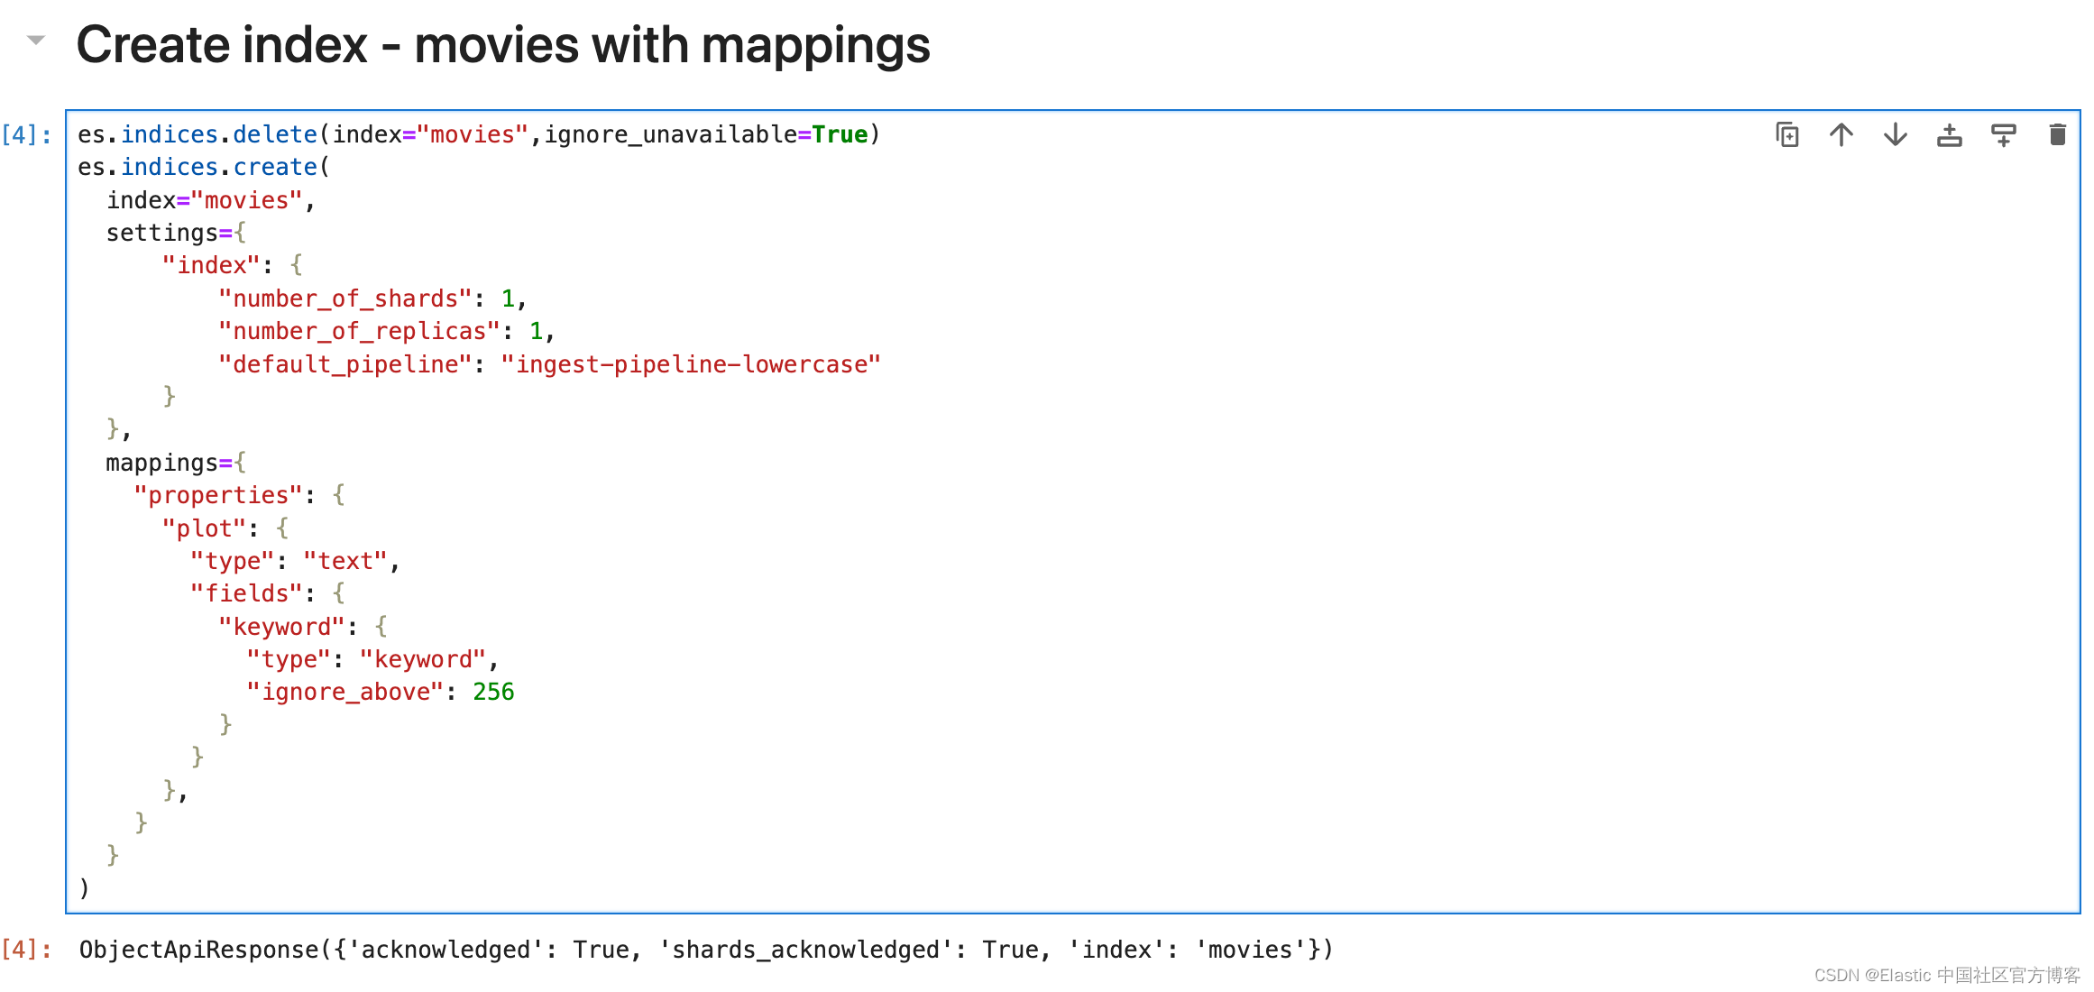Click the "ingest-pipeline-lowercase" string value
Screen dimensions: 2094x992
(690, 364)
